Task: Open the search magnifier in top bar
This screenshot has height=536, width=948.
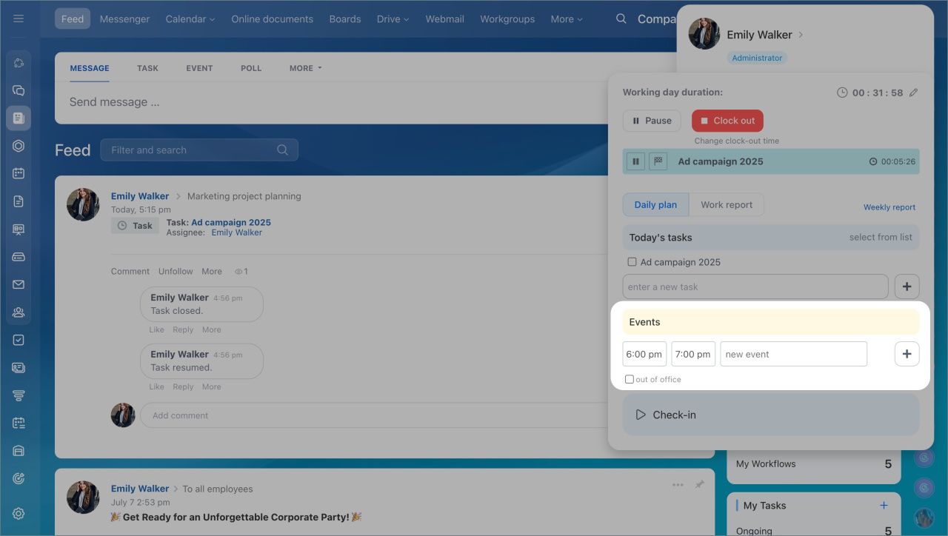Action: [x=621, y=19]
